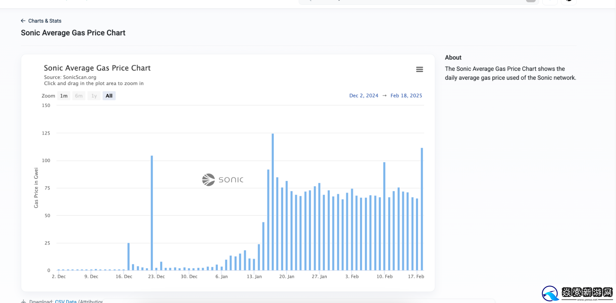Click the back arrow beside Charts & Stats
This screenshot has height=303, width=616.
pyautogui.click(x=23, y=21)
